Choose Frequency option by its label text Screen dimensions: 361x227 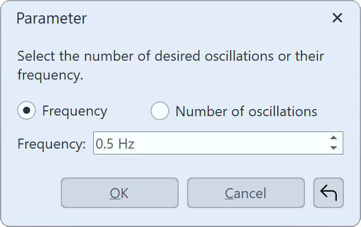tap(74, 111)
